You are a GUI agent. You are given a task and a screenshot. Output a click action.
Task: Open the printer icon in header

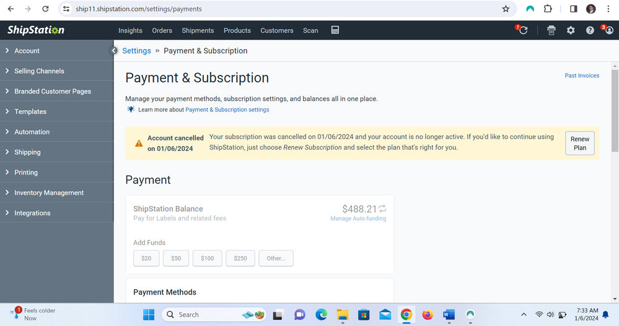click(551, 30)
